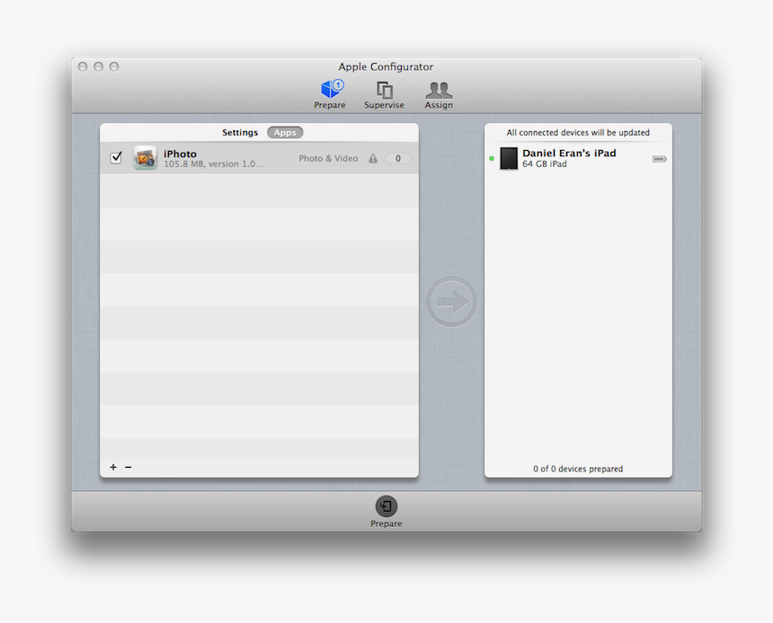The width and height of the screenshot is (773, 623).
Task: Click '0 of 0 devices prepared' status
Action: tap(578, 469)
